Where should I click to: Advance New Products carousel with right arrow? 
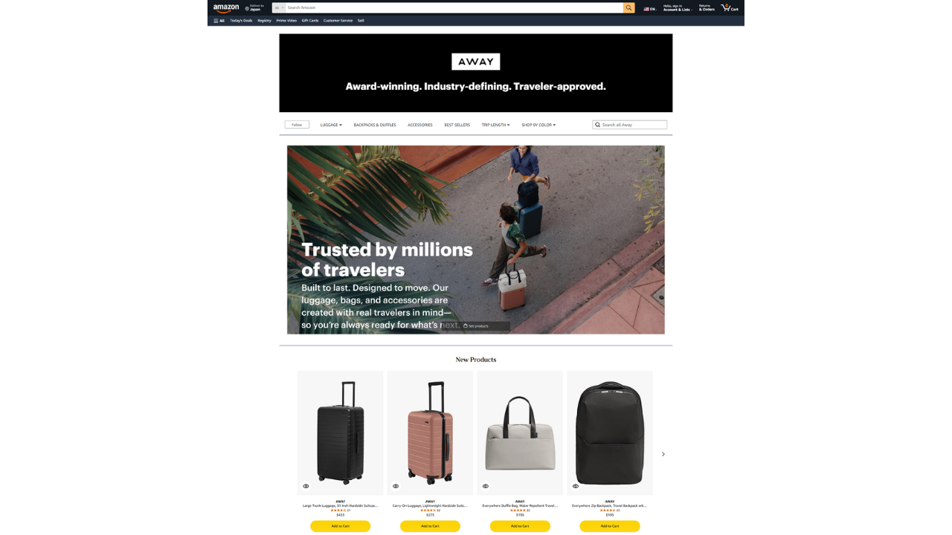tap(663, 454)
